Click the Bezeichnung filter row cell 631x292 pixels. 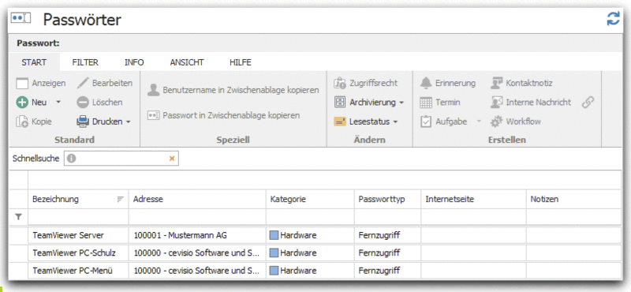pyautogui.click(x=78, y=217)
